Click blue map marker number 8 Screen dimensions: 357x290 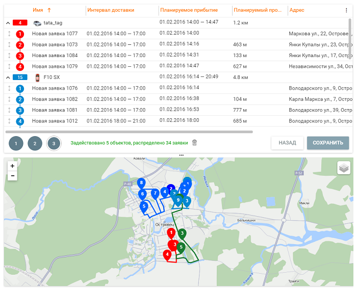pos(141,183)
